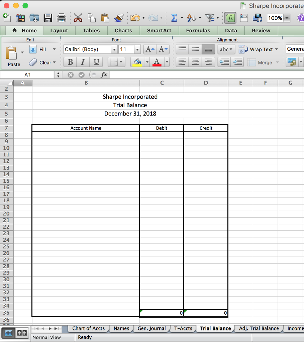Viewport: 304px width, 342px height.
Task: Open the font size dropdown arrow
Action: (137, 49)
